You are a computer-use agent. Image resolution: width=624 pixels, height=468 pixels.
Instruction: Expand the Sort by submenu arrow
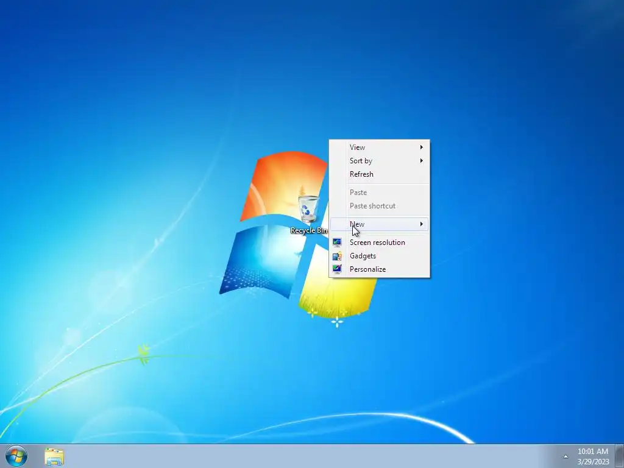click(422, 161)
